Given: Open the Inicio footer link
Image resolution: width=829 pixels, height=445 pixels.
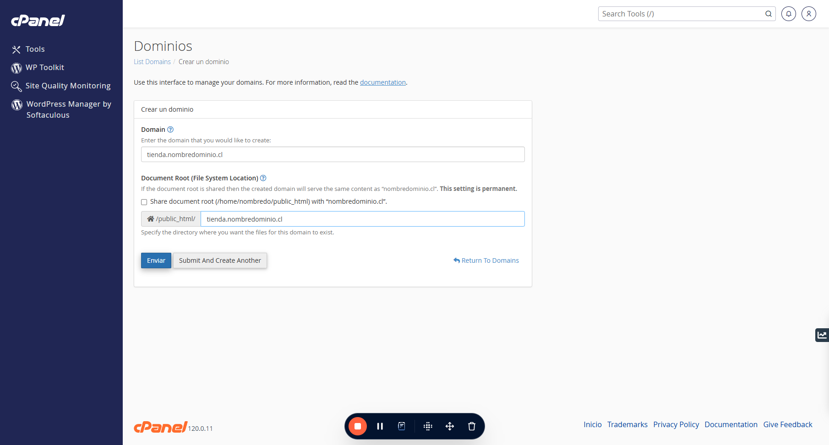Looking at the screenshot, I should (x=593, y=424).
